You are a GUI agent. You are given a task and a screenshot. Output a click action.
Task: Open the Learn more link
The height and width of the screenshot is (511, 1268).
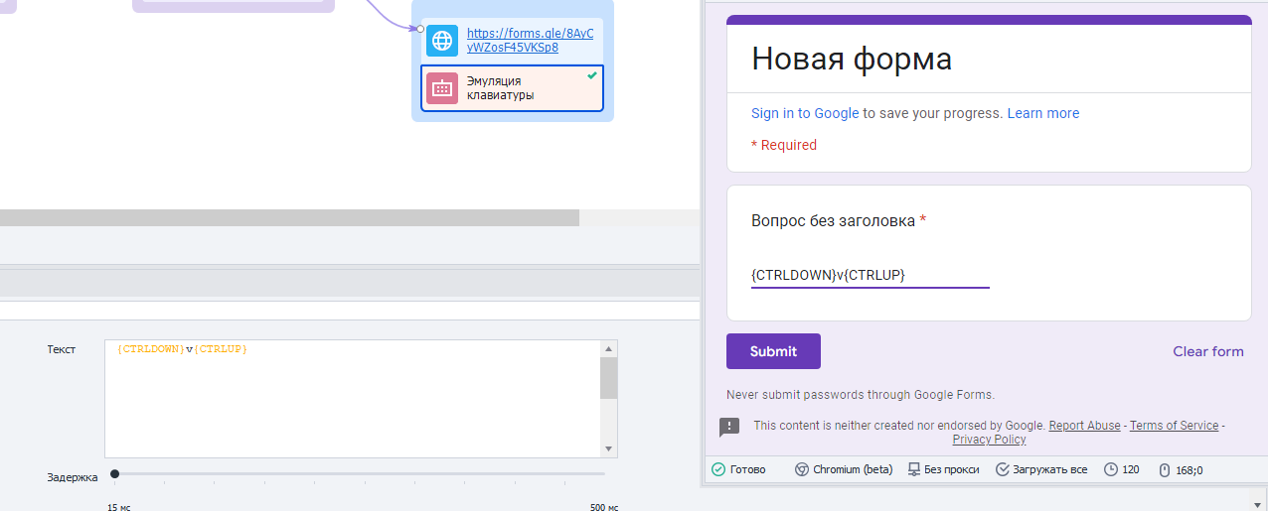[1042, 113]
